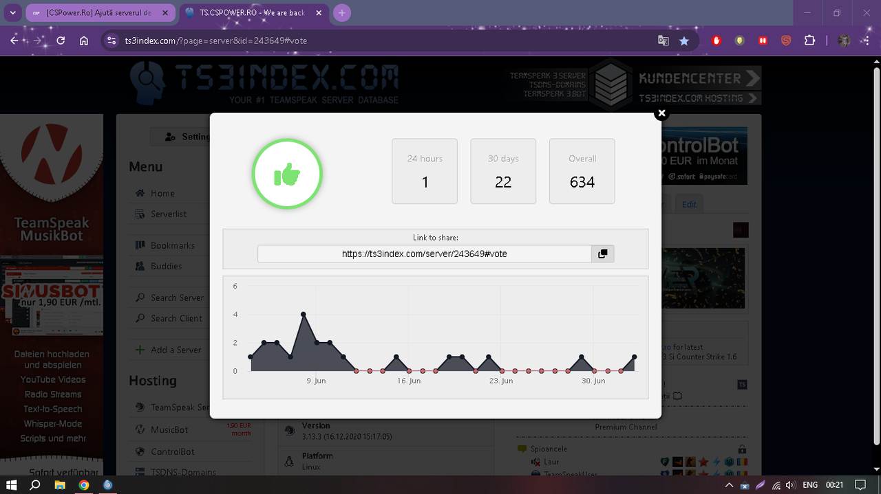This screenshot has width=881, height=494.
Task: Click the red pause-style extension icon
Action: click(763, 41)
